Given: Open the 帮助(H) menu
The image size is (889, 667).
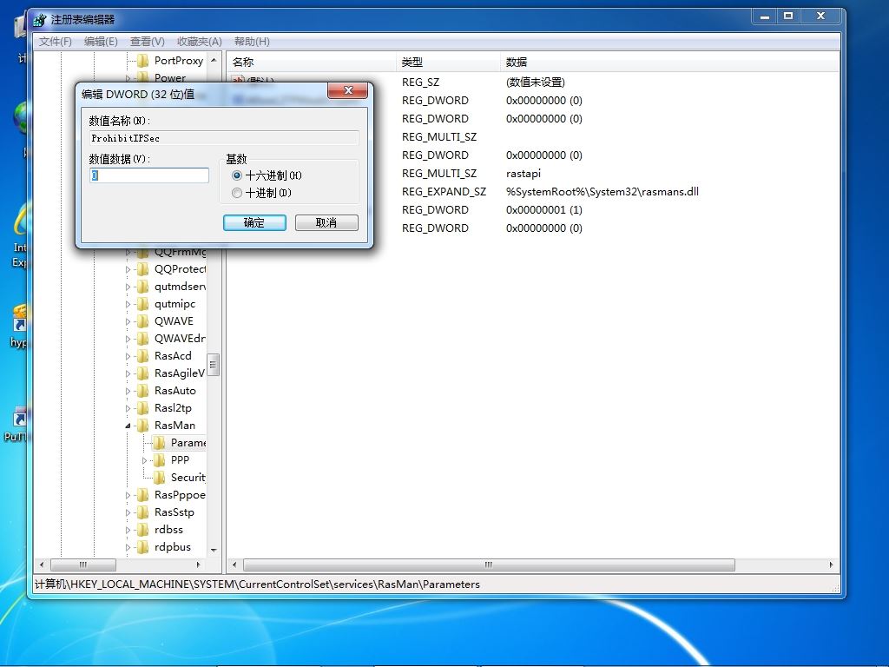Looking at the screenshot, I should [x=252, y=42].
